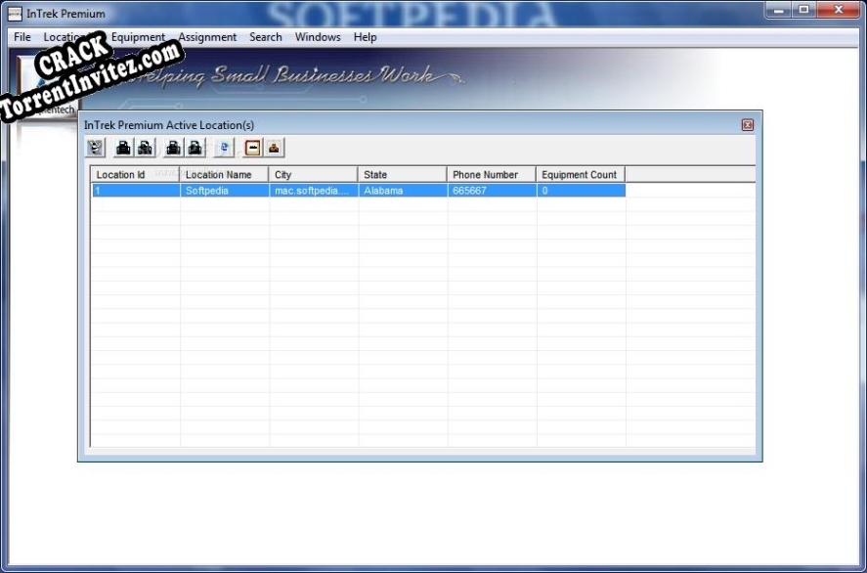
Task: Click the second printer-style icon in the toolbar
Action: tap(145, 148)
